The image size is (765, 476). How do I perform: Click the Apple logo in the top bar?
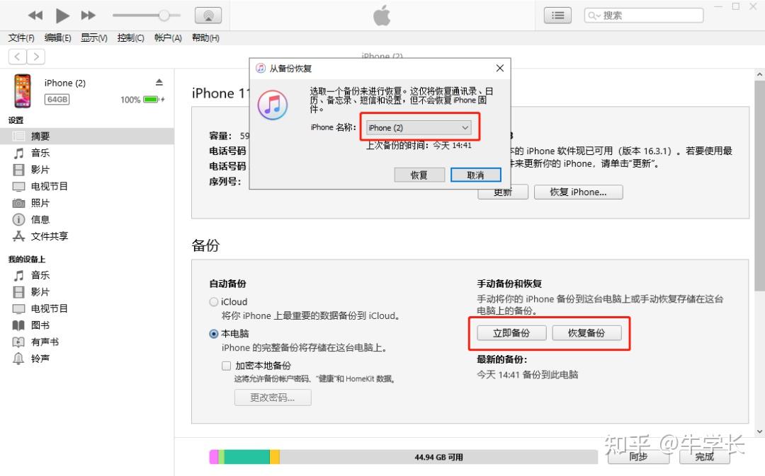(382, 14)
